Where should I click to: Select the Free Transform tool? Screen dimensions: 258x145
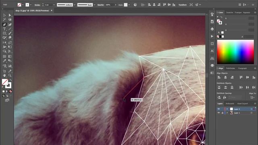pos(10,47)
